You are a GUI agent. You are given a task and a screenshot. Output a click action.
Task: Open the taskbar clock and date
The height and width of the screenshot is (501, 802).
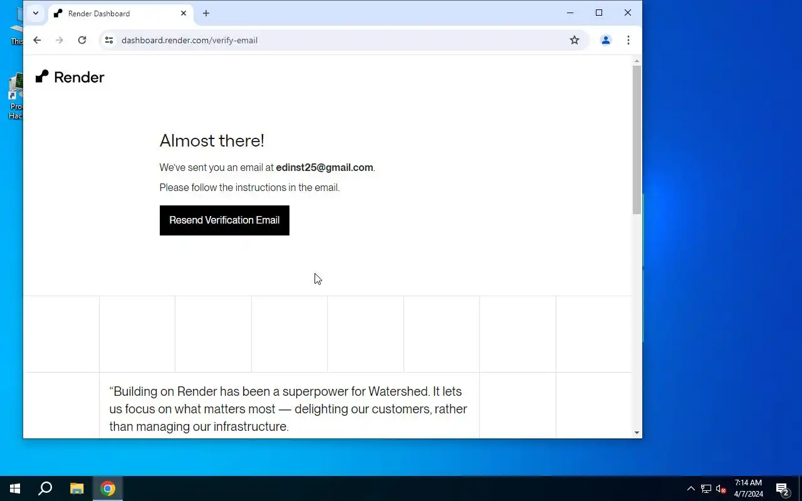[x=748, y=488]
